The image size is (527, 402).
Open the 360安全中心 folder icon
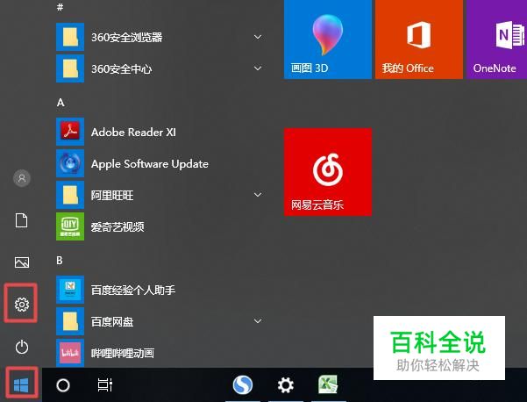[70, 68]
